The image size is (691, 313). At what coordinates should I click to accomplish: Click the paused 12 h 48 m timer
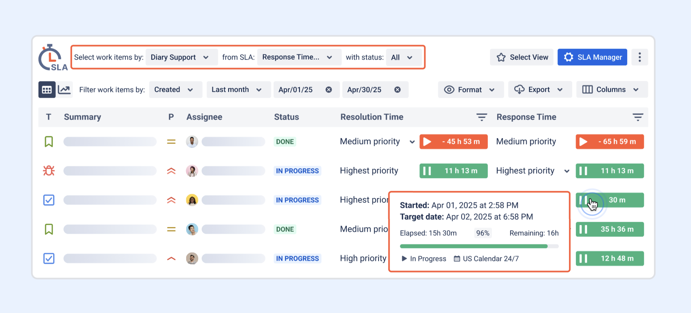coord(610,259)
